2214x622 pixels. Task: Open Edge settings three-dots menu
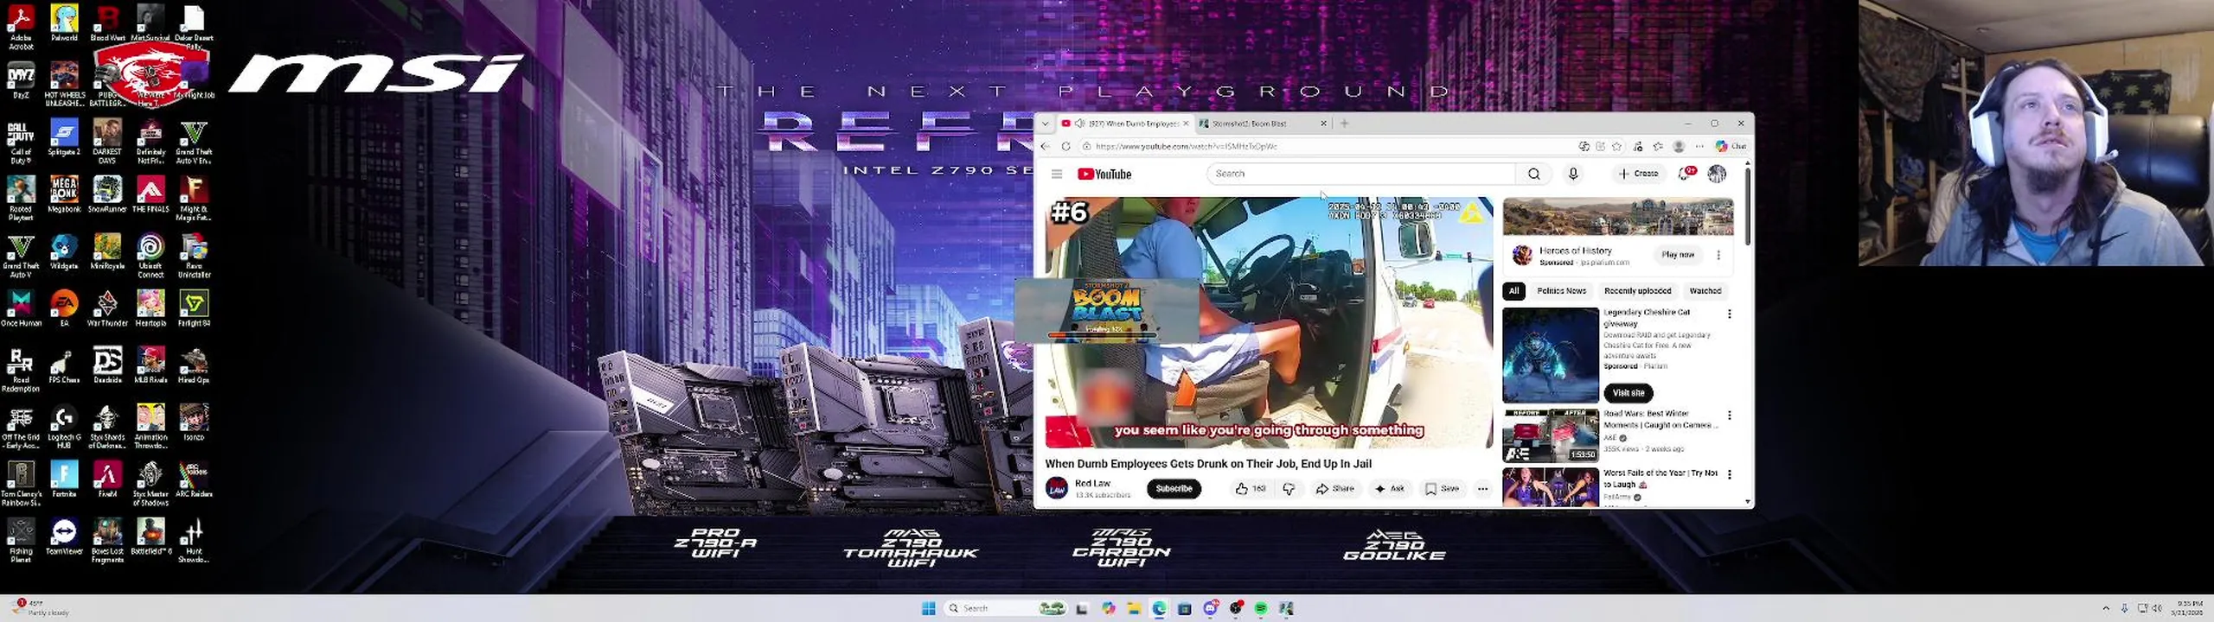(x=1699, y=147)
